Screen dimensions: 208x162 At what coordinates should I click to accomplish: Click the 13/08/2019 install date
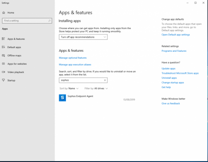click(x=129, y=99)
